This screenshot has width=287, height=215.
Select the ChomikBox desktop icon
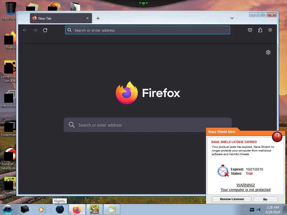(9, 186)
